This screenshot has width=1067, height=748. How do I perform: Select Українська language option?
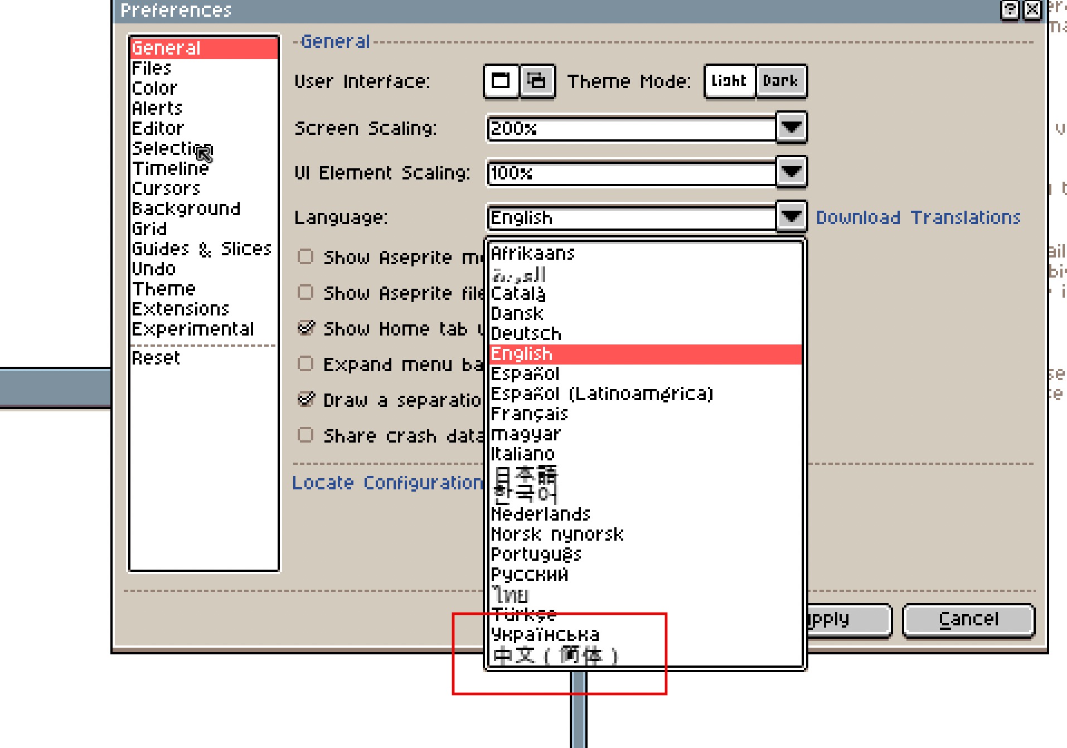click(x=545, y=634)
